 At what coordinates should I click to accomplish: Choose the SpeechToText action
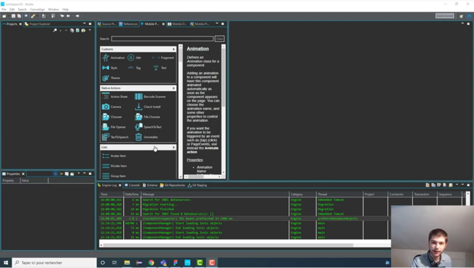click(x=148, y=127)
